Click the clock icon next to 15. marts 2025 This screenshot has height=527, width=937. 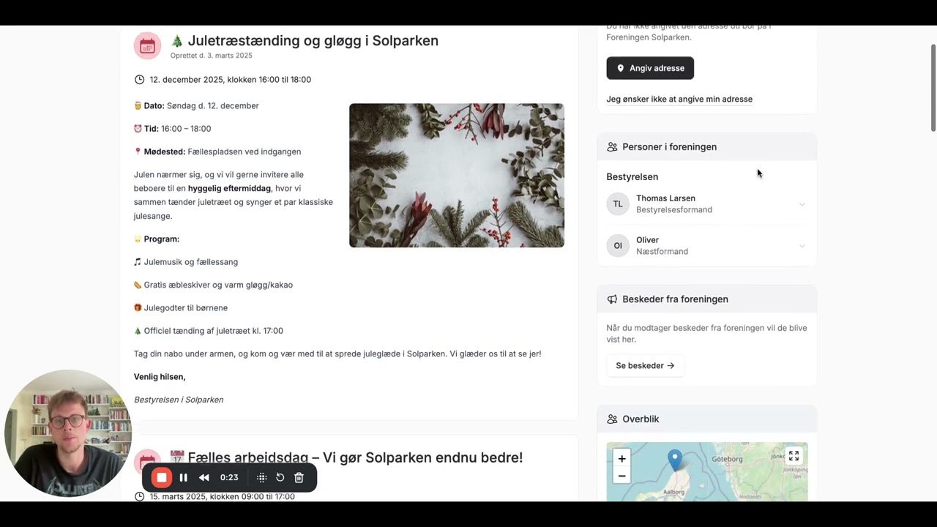[140, 496]
